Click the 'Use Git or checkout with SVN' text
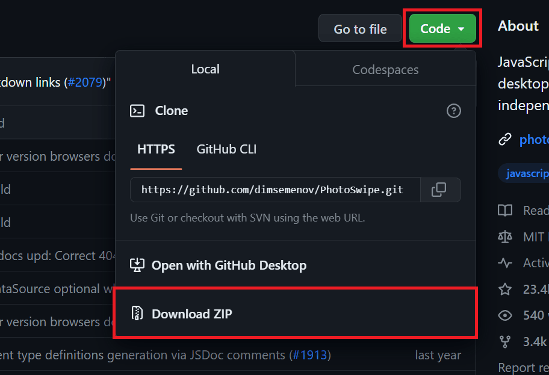Image resolution: width=549 pixels, height=375 pixels. (x=247, y=218)
